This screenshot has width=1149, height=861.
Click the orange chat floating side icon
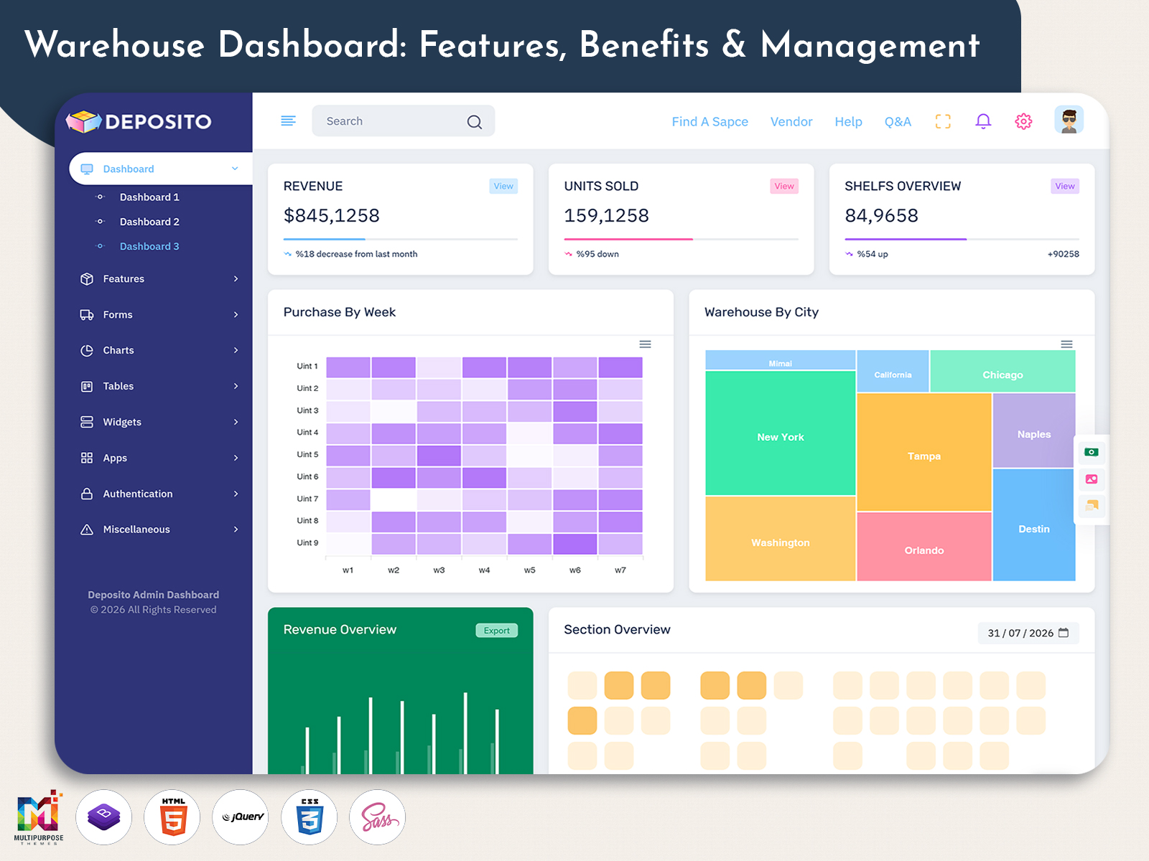click(1092, 506)
